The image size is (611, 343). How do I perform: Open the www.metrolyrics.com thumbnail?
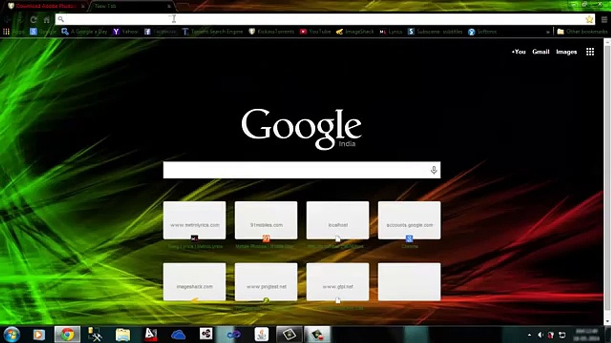[x=194, y=220]
